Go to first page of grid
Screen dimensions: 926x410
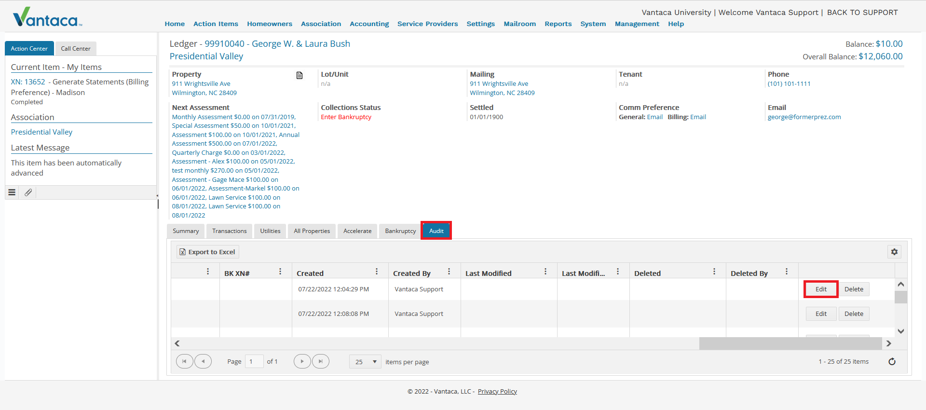(x=184, y=361)
